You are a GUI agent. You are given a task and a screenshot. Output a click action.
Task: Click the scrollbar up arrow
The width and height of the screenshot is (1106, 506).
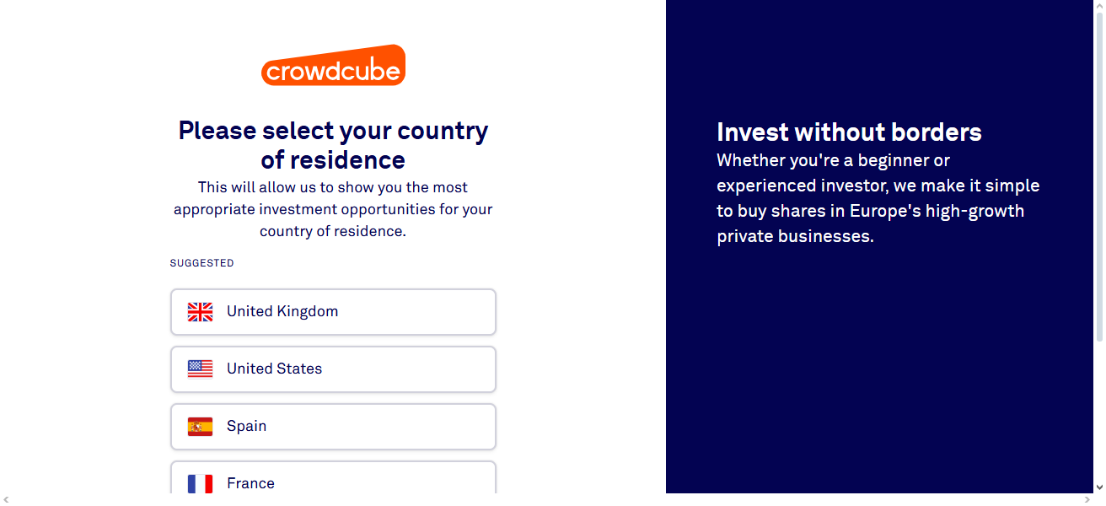[x=1101, y=5]
